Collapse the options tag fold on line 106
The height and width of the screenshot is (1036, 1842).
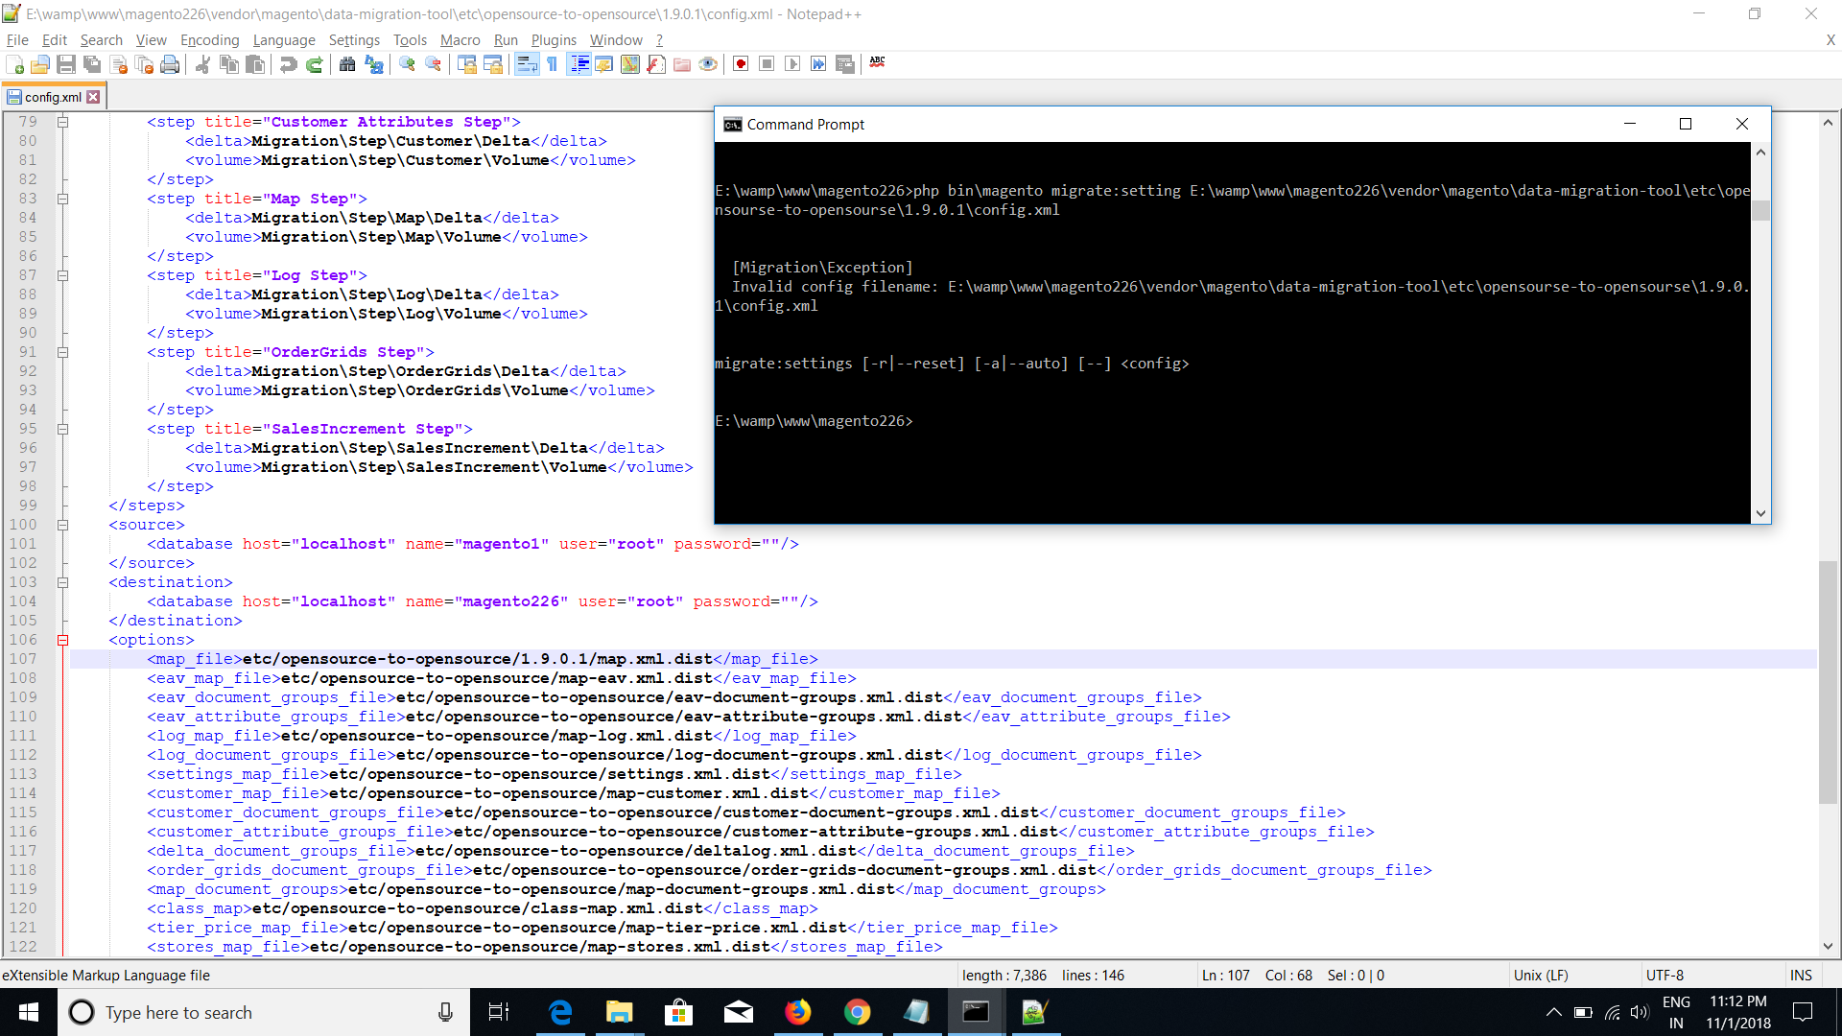(62, 640)
